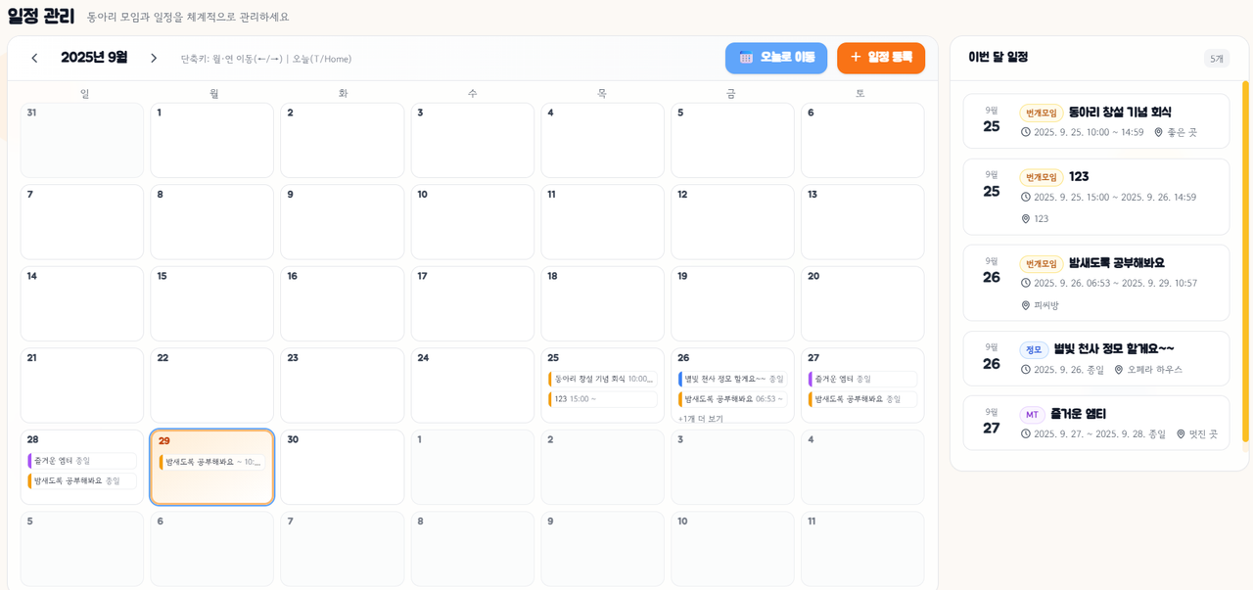Click the 5개 count badge

pyautogui.click(x=1217, y=59)
